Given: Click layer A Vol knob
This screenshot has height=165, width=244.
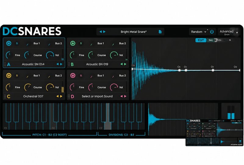Looking at the screenshot, I should (x=50, y=55).
